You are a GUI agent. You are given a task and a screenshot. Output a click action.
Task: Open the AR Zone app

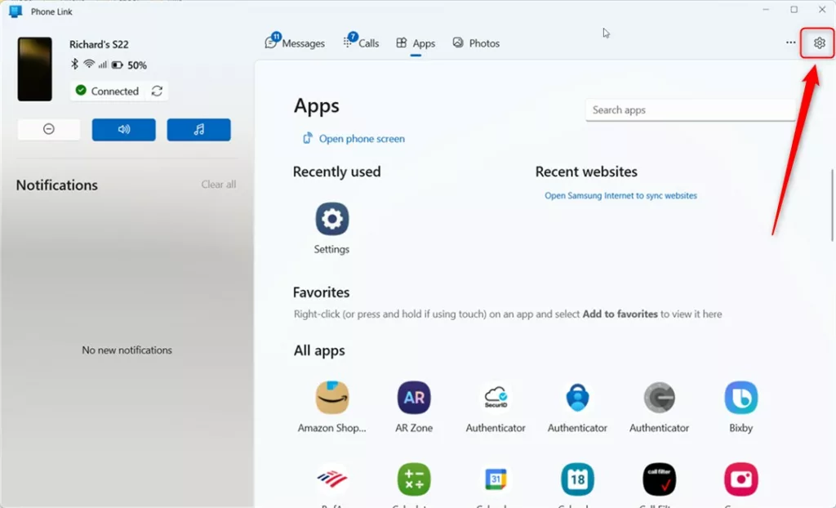point(414,407)
